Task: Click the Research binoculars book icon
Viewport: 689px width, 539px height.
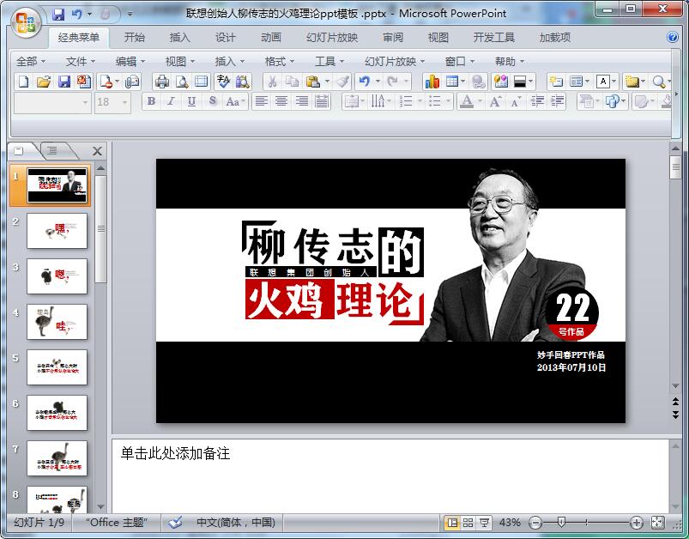Action: (x=243, y=82)
